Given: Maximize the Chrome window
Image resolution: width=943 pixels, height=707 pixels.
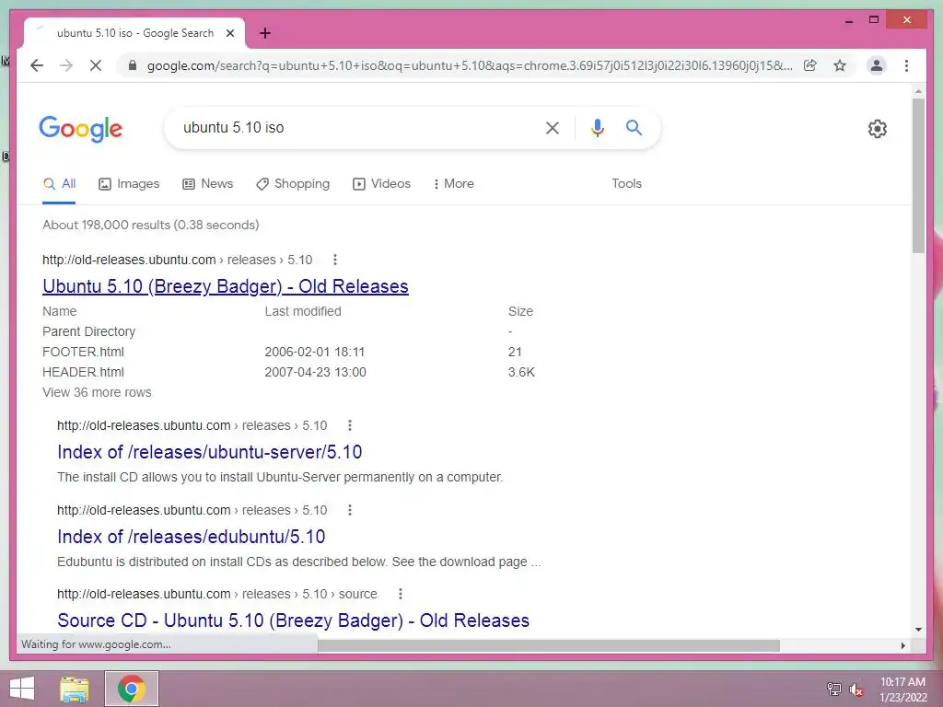Looking at the screenshot, I should coord(874,20).
